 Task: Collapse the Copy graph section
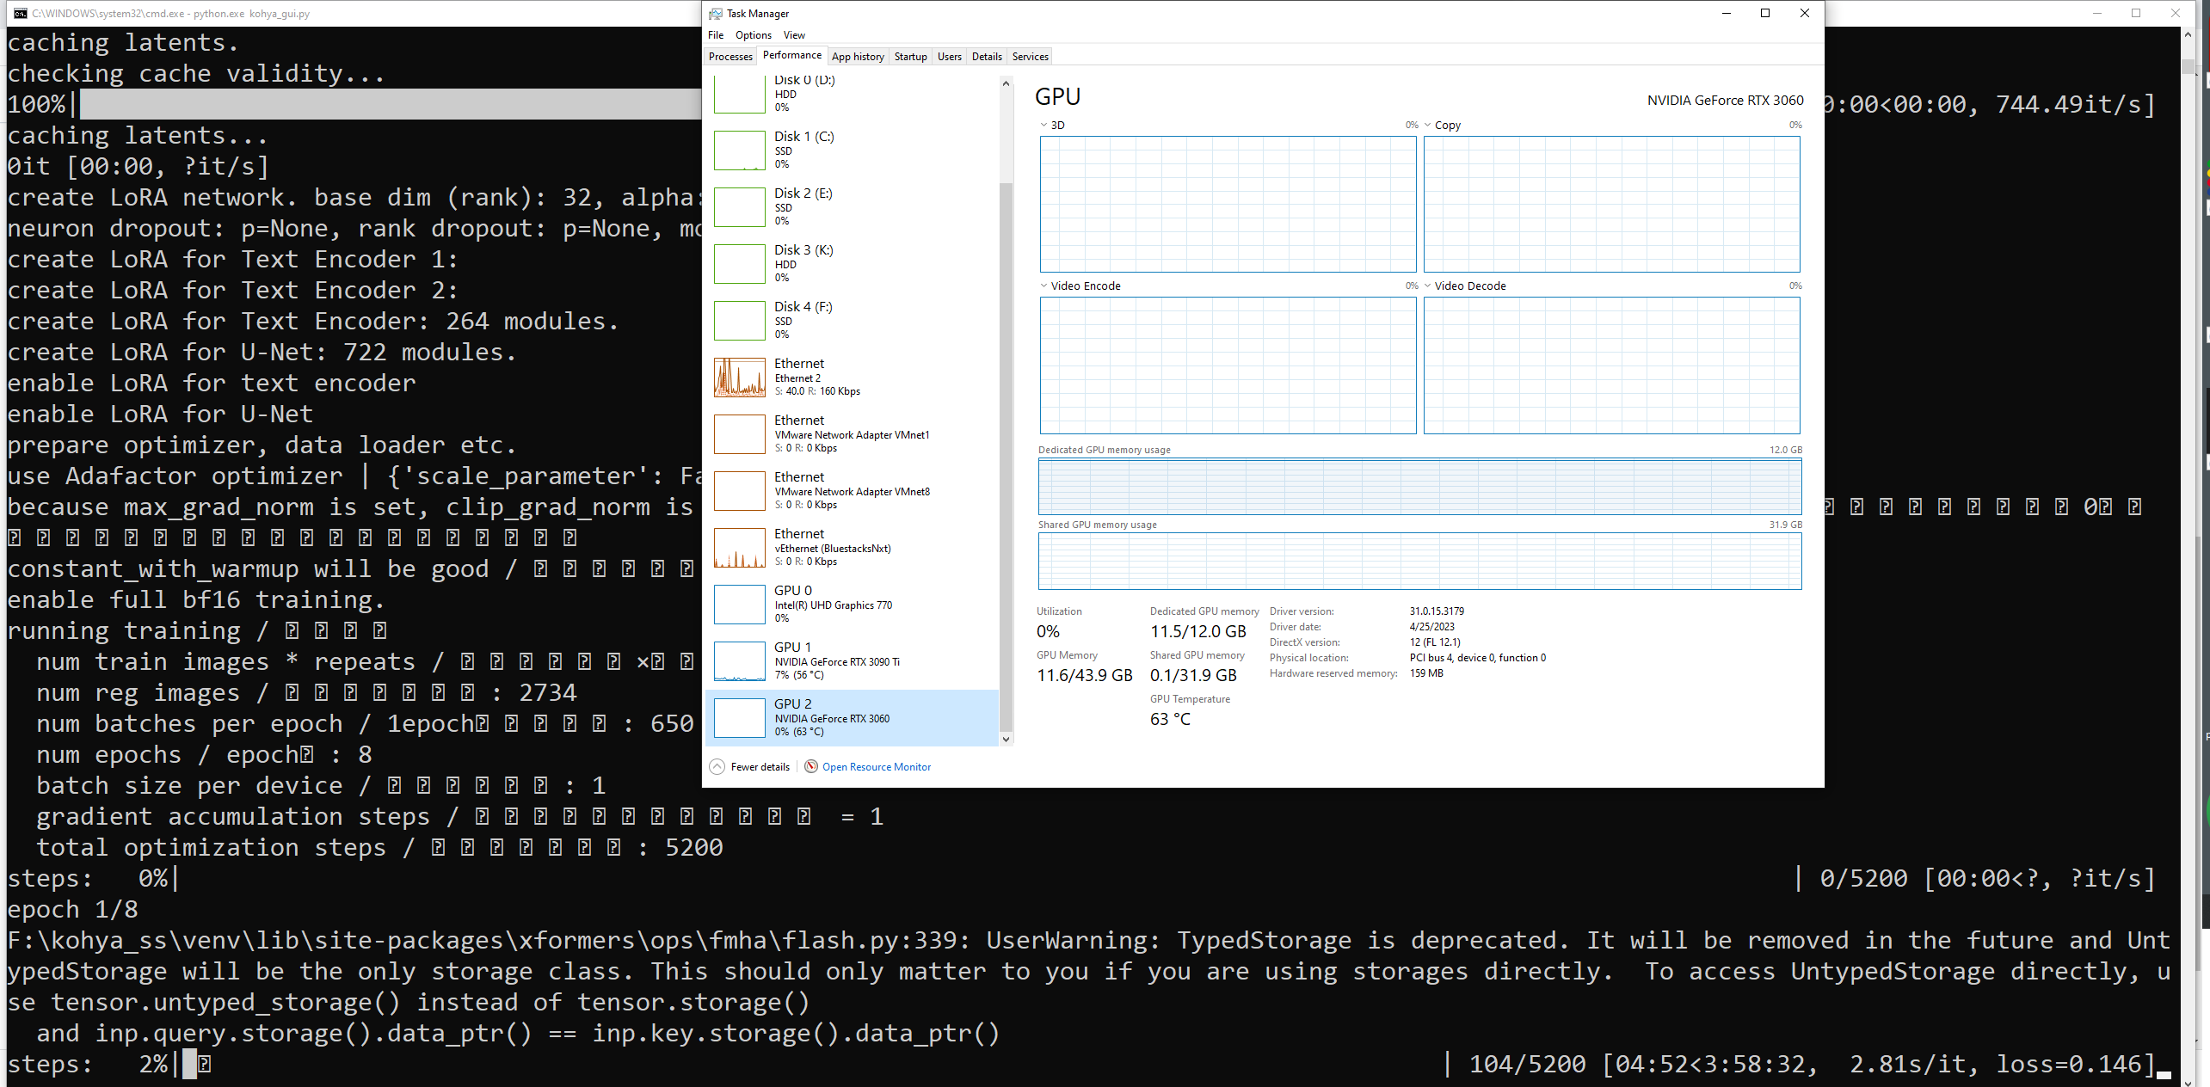pos(1427,125)
